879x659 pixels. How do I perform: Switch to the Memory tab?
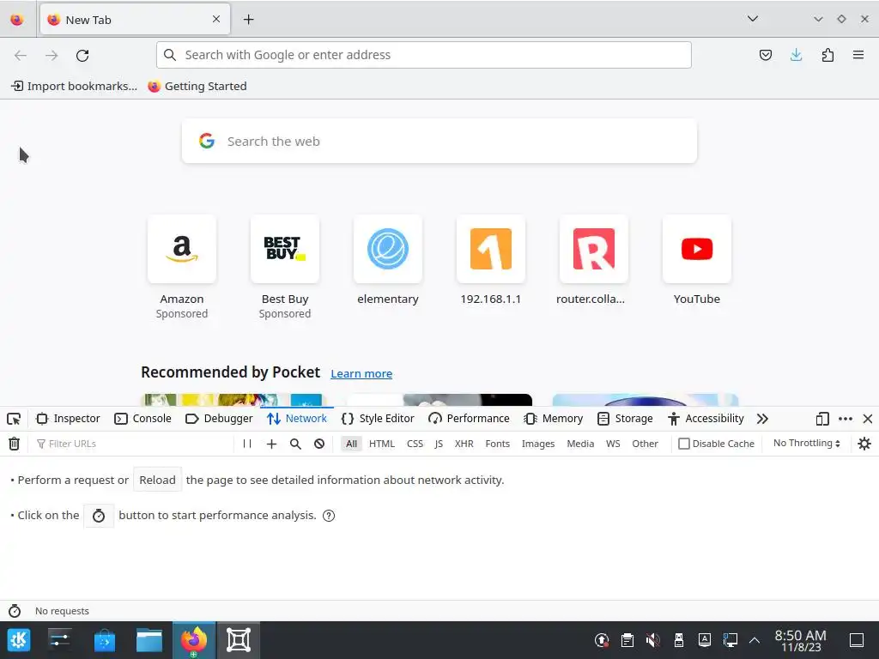pyautogui.click(x=554, y=419)
